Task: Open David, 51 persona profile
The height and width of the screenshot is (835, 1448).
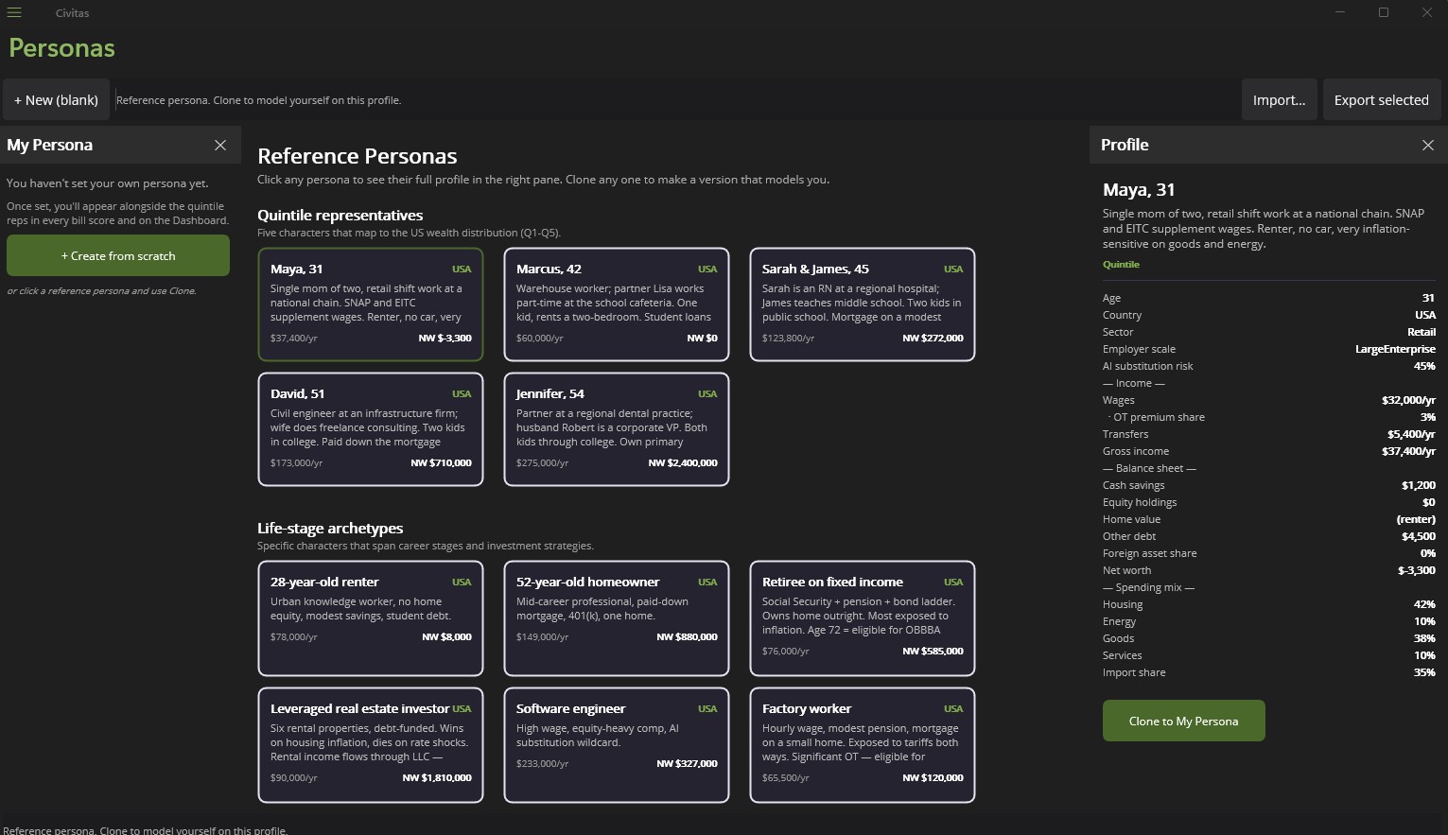Action: pyautogui.click(x=371, y=429)
